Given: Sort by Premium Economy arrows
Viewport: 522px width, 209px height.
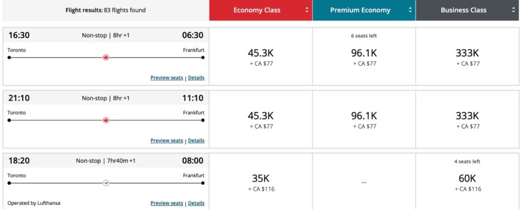Looking at the screenshot, I should 409,10.
